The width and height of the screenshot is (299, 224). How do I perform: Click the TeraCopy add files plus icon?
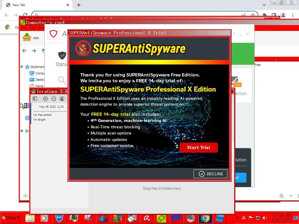pos(45,99)
